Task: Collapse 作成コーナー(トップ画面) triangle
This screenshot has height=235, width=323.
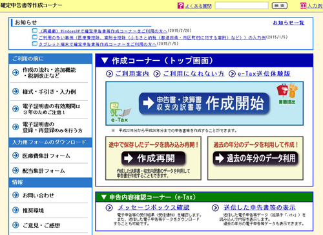Action: coord(105,60)
